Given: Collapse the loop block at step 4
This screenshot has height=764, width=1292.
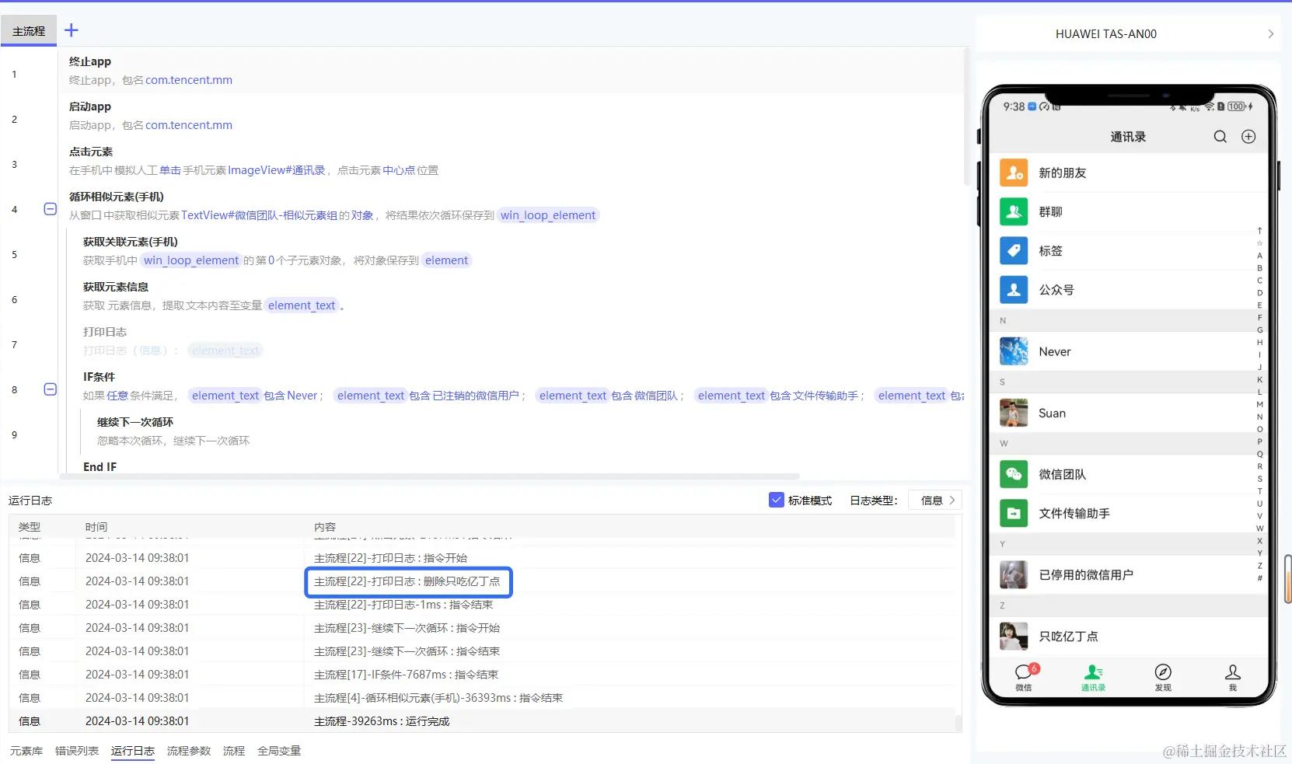Looking at the screenshot, I should pos(50,209).
